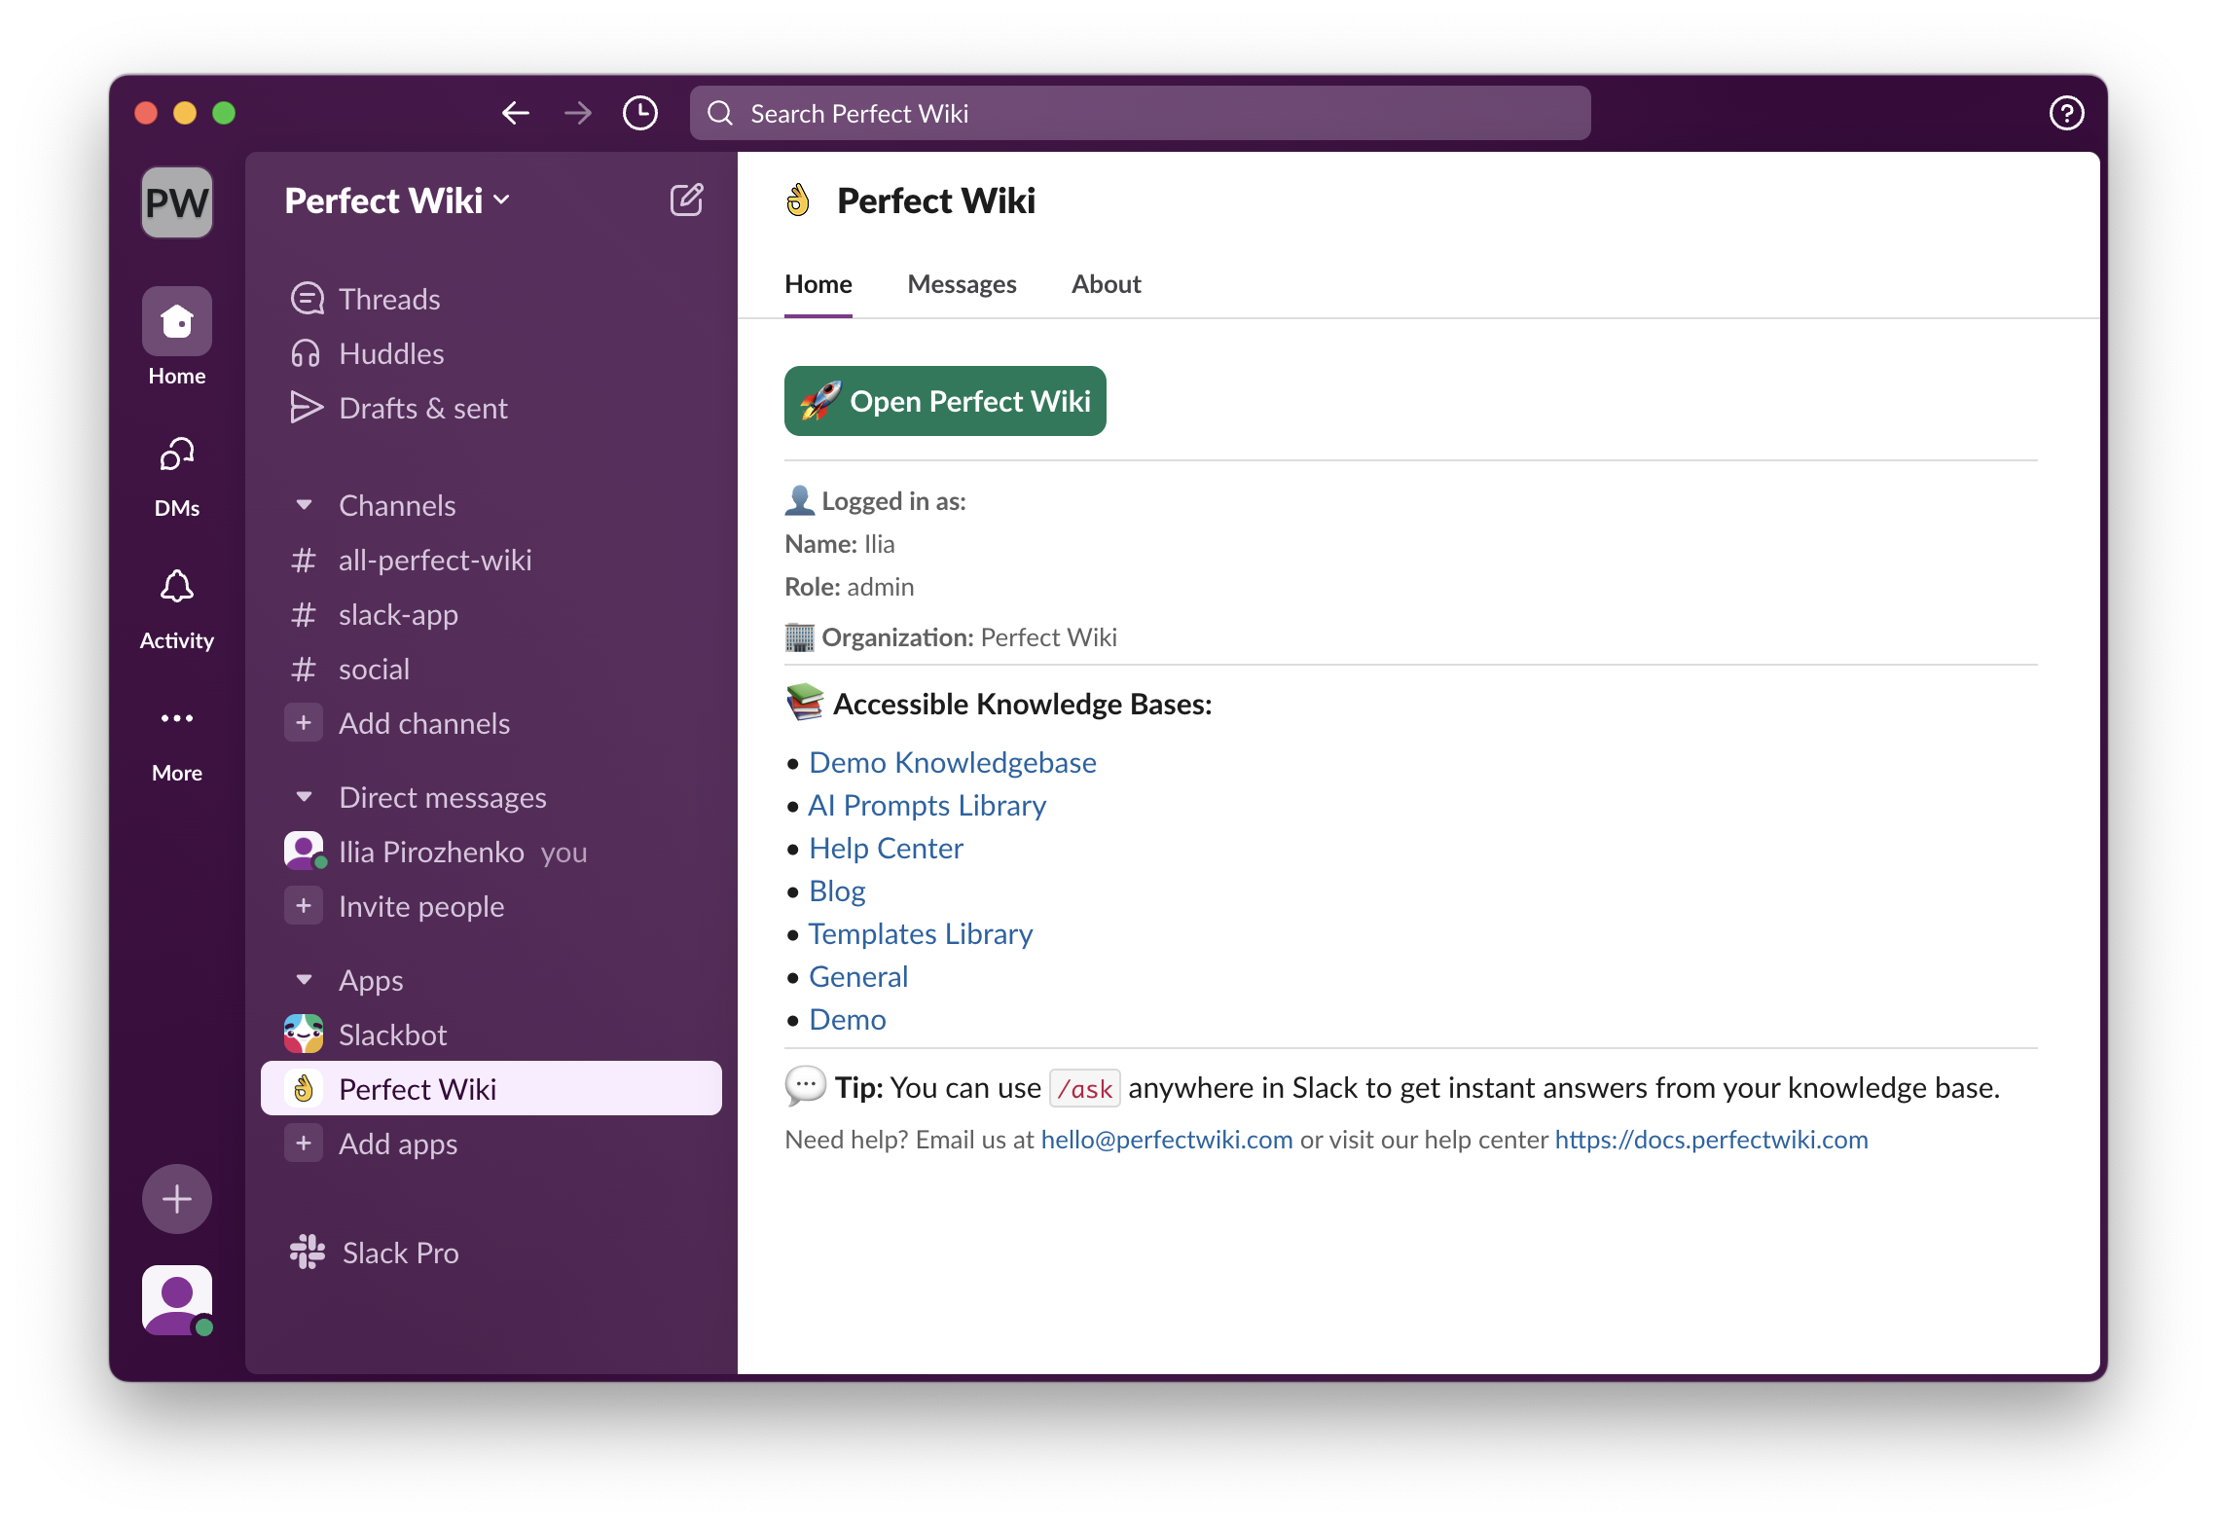Image resolution: width=2217 pixels, height=1526 pixels.
Task: Click the More ellipsis icon
Action: point(176,720)
